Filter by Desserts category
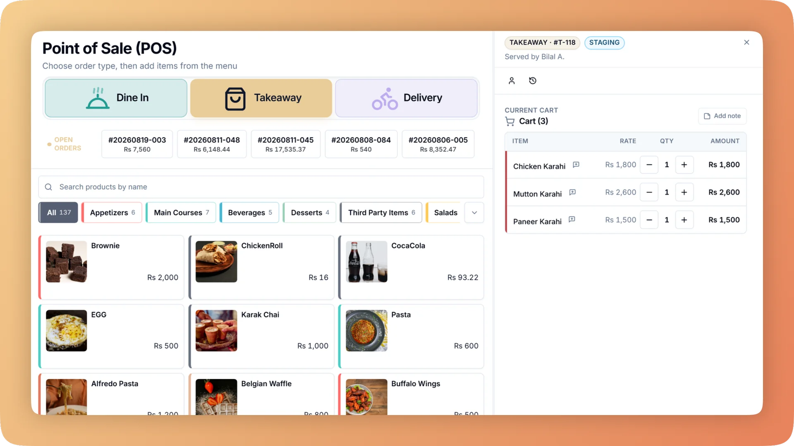Viewport: 794px width, 446px height. click(310, 213)
